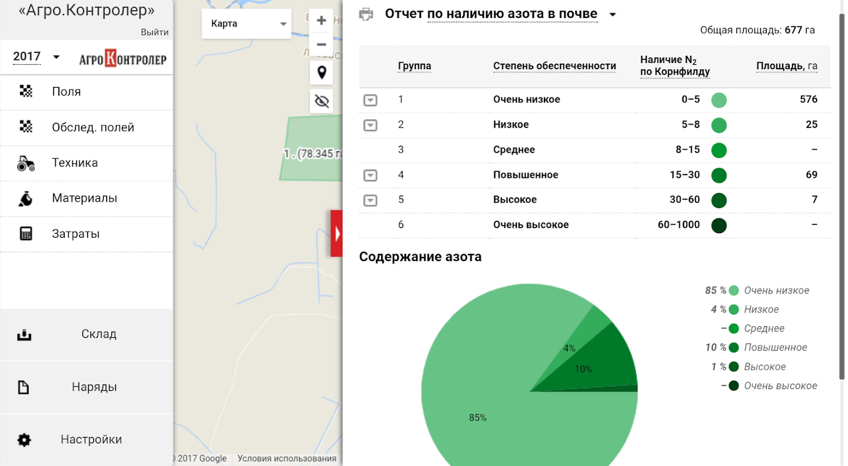
Task: Click the Среднее color dot in table
Action: pos(719,150)
